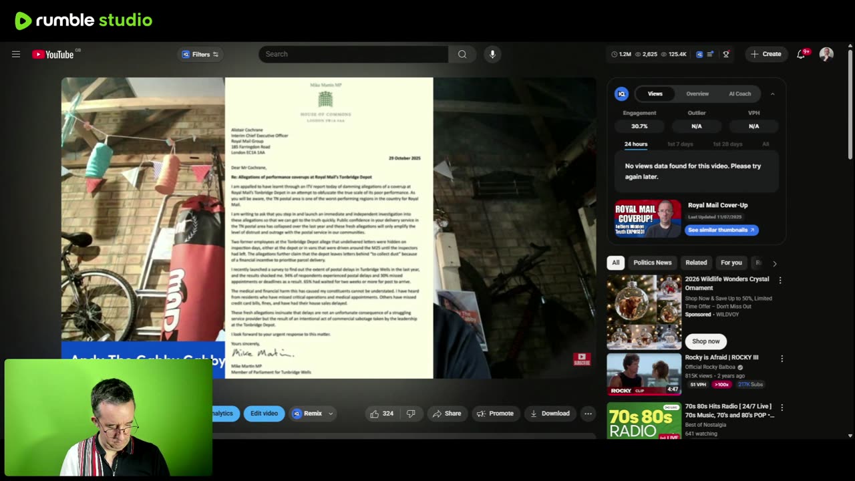Click the Official Rocky Balboa channel name
Viewport: 855px width, 481px height.
click(x=709, y=367)
